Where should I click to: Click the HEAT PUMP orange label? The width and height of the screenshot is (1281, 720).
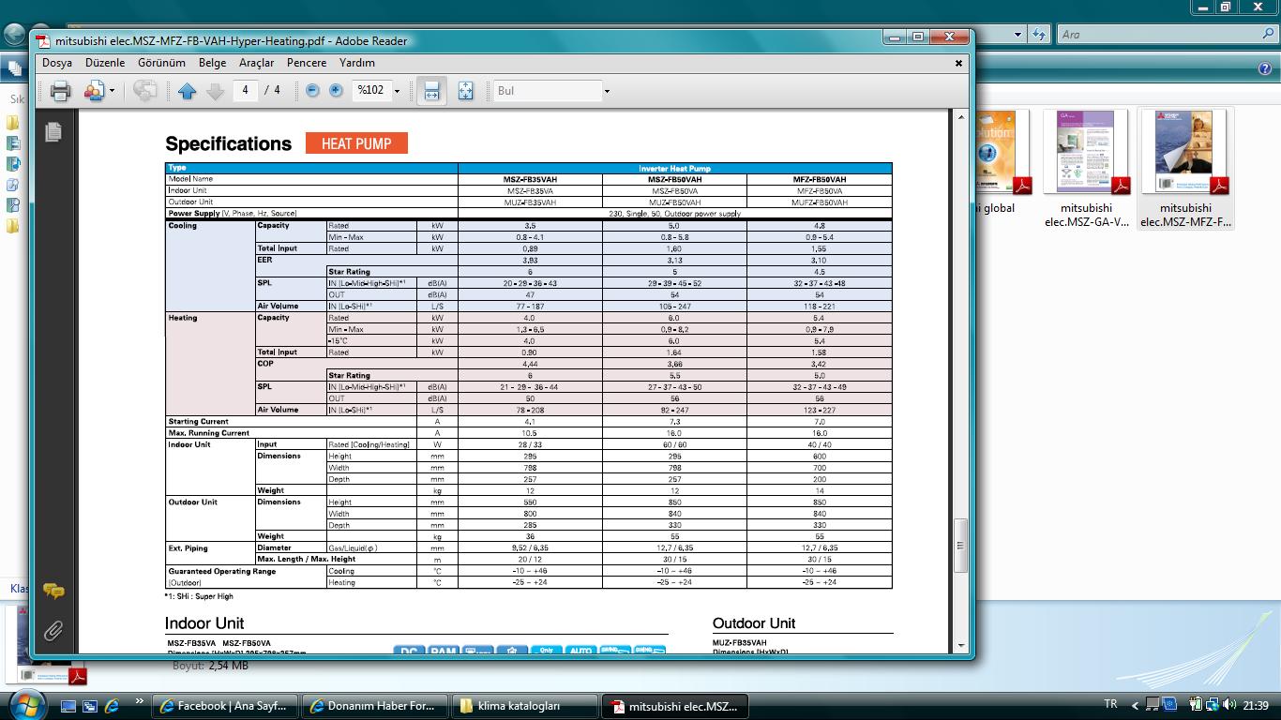click(x=356, y=143)
